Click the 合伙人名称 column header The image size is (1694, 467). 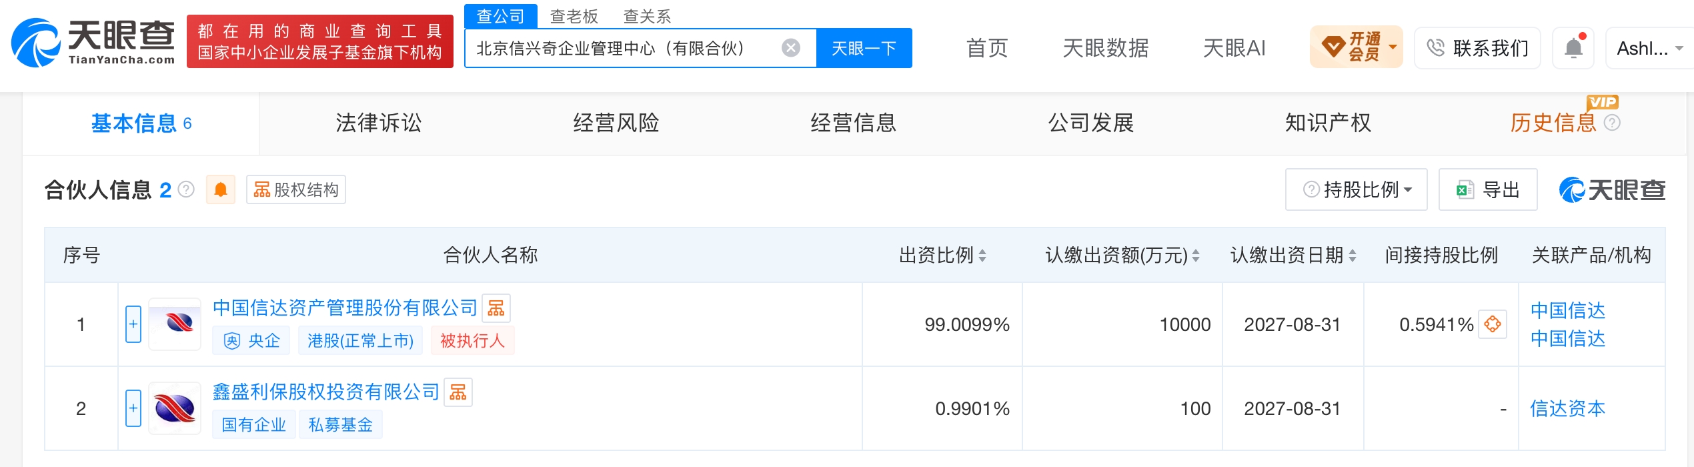coord(490,256)
